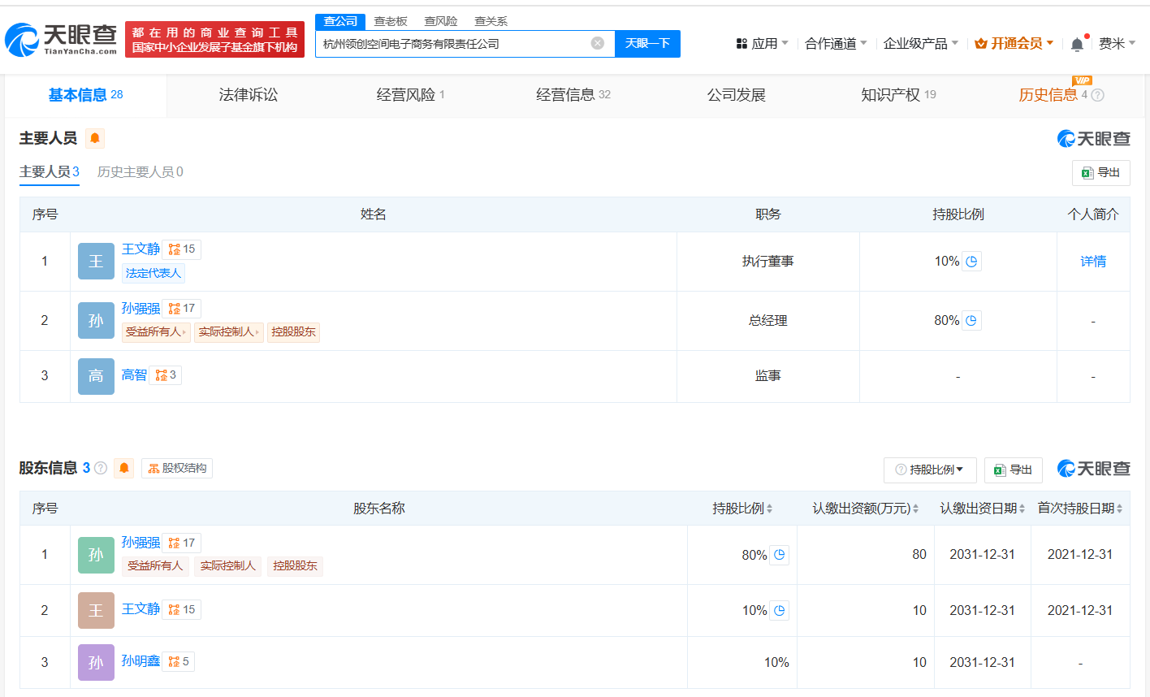
Task: Open the help icon next to 历史信息
Action: [1097, 95]
